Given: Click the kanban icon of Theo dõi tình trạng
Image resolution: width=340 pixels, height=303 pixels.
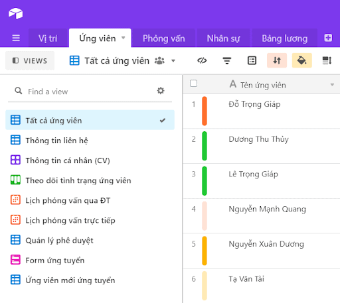Looking at the screenshot, I should [x=15, y=180].
